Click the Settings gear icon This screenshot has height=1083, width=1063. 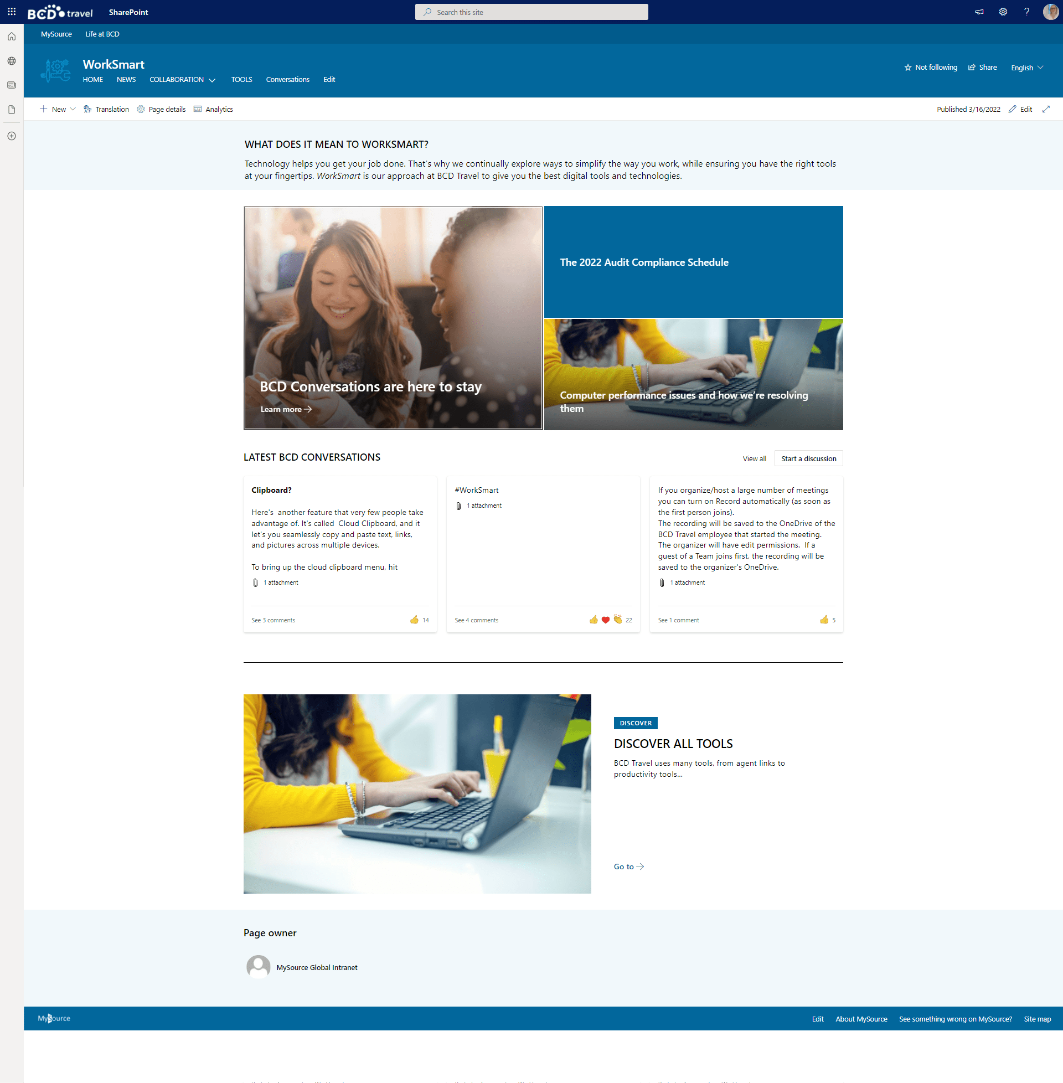(x=1002, y=12)
